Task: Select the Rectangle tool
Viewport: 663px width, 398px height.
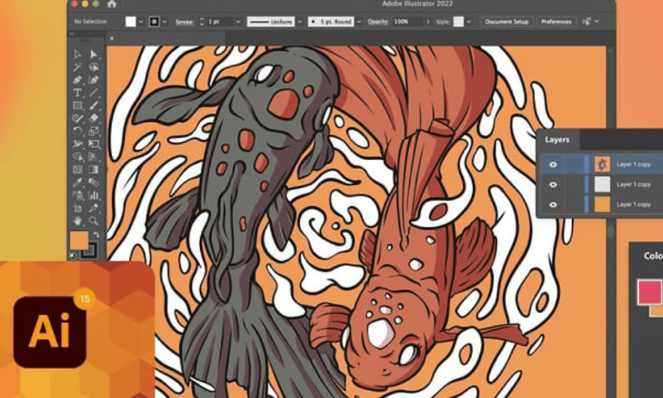Action: (77, 105)
